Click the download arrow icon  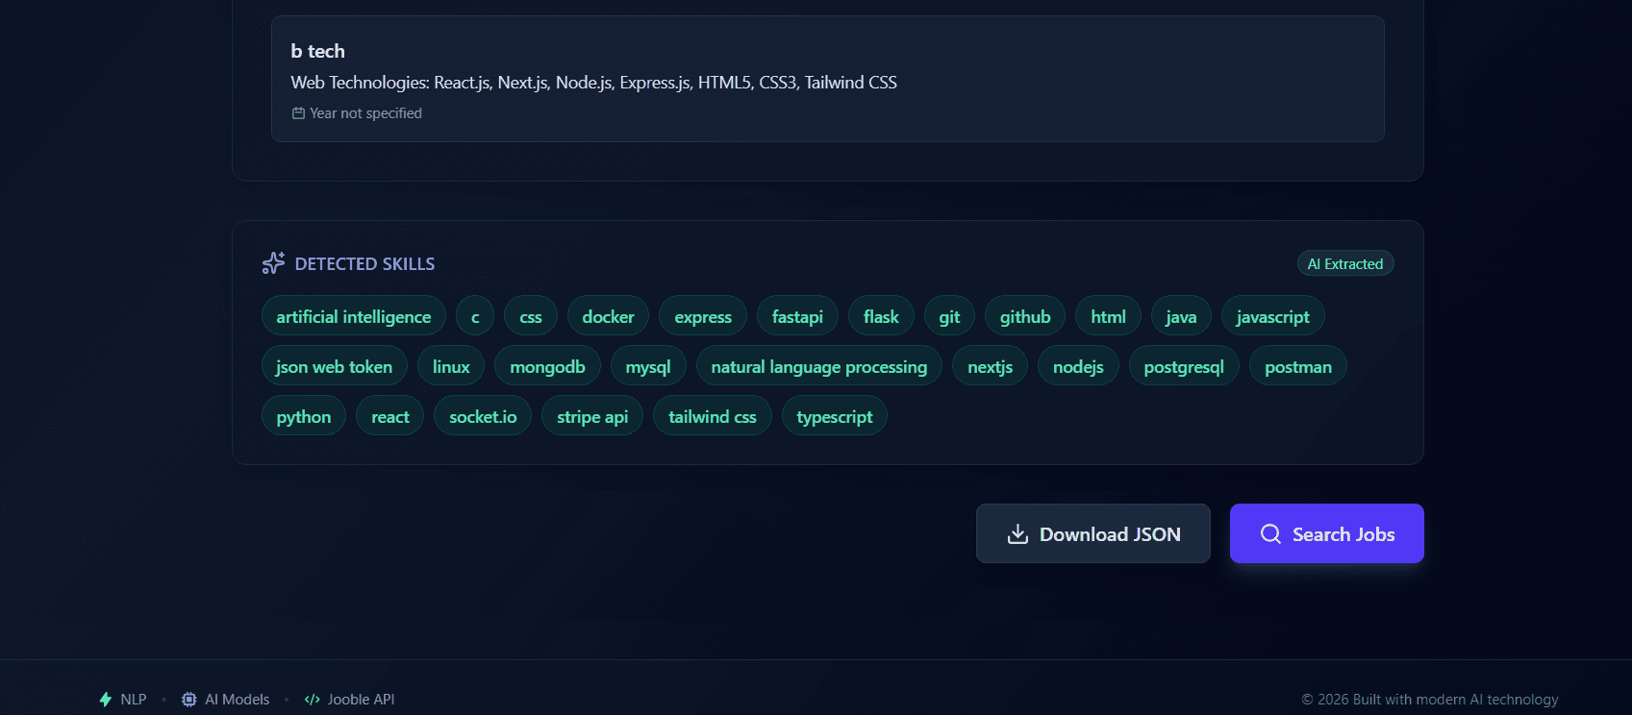[x=1017, y=534]
